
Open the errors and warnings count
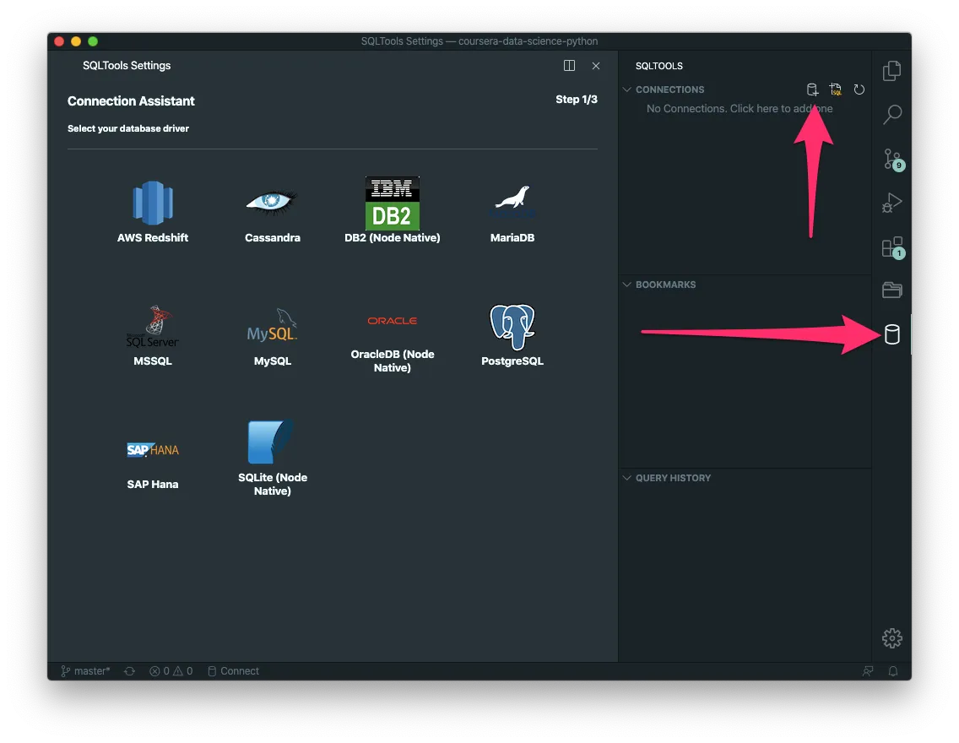(x=171, y=671)
